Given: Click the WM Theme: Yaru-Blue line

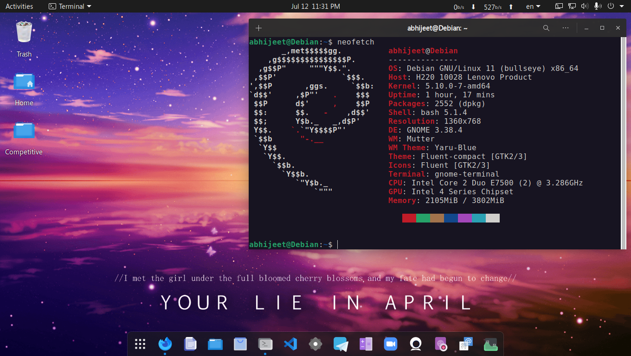Looking at the screenshot, I should point(432,147).
